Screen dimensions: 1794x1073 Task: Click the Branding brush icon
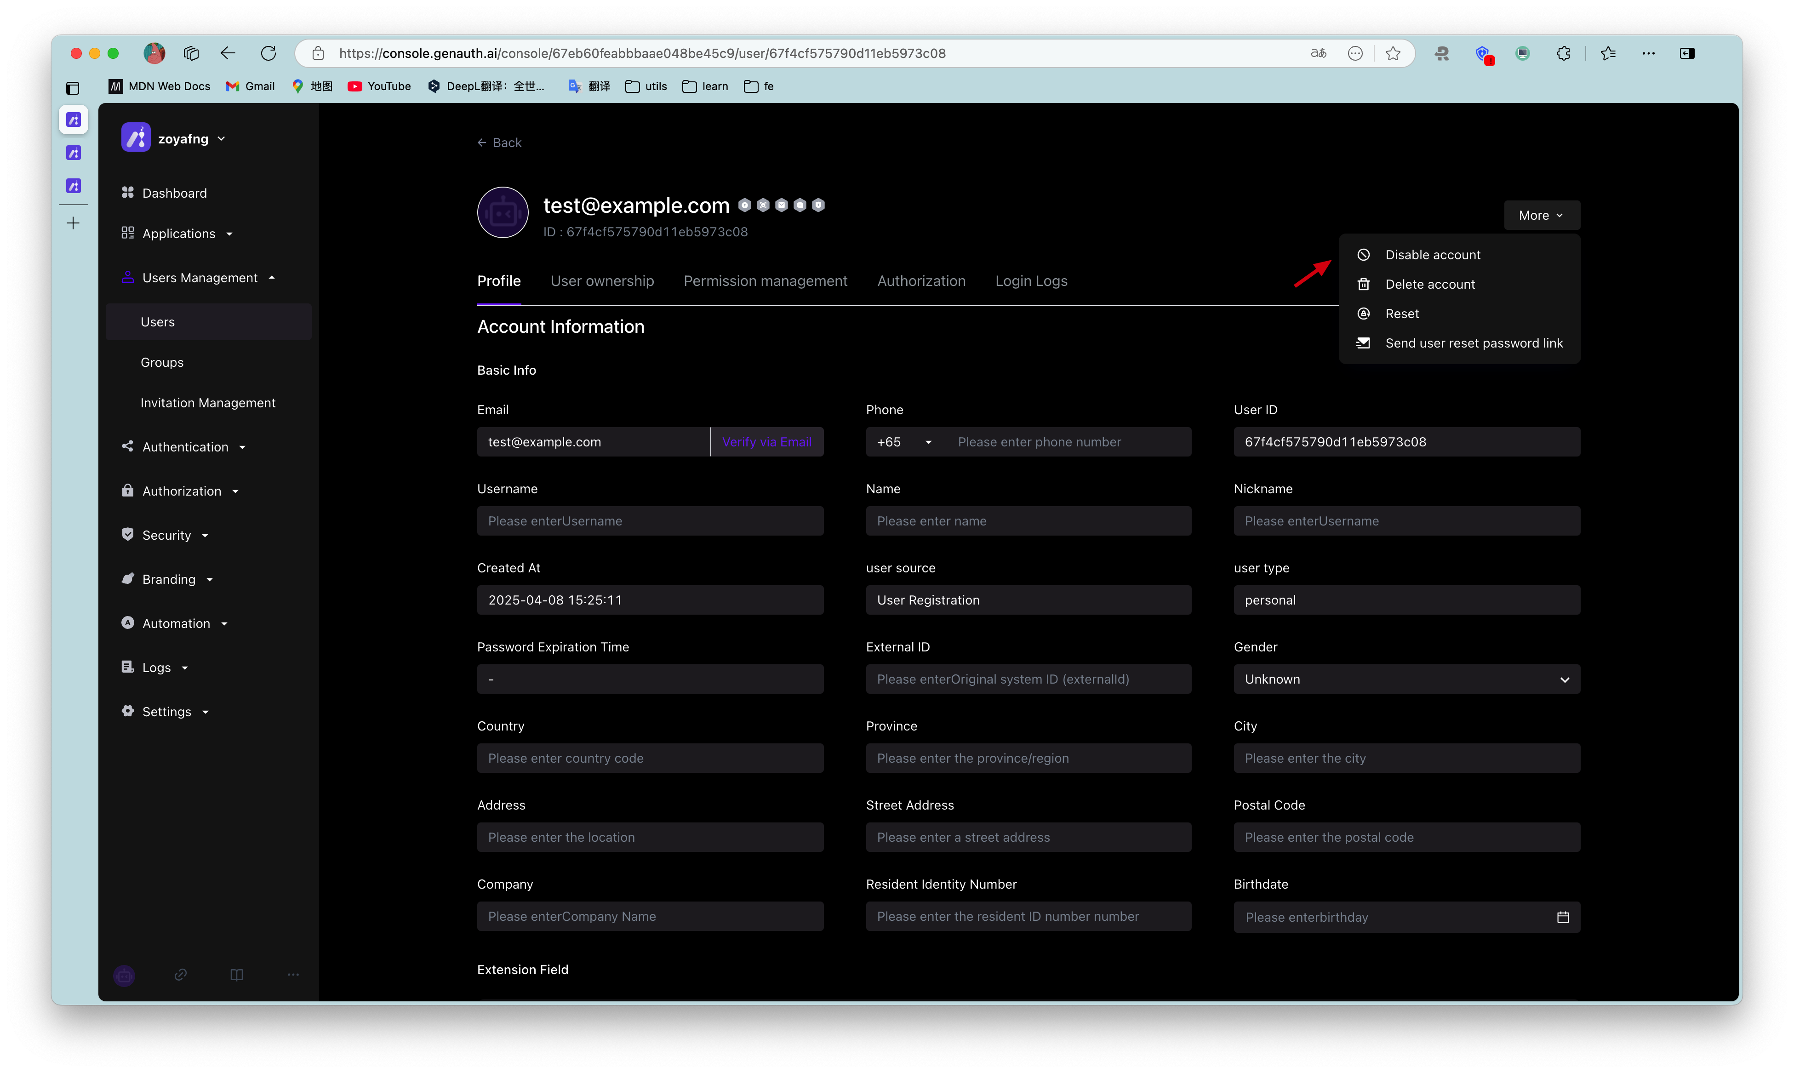click(x=127, y=578)
